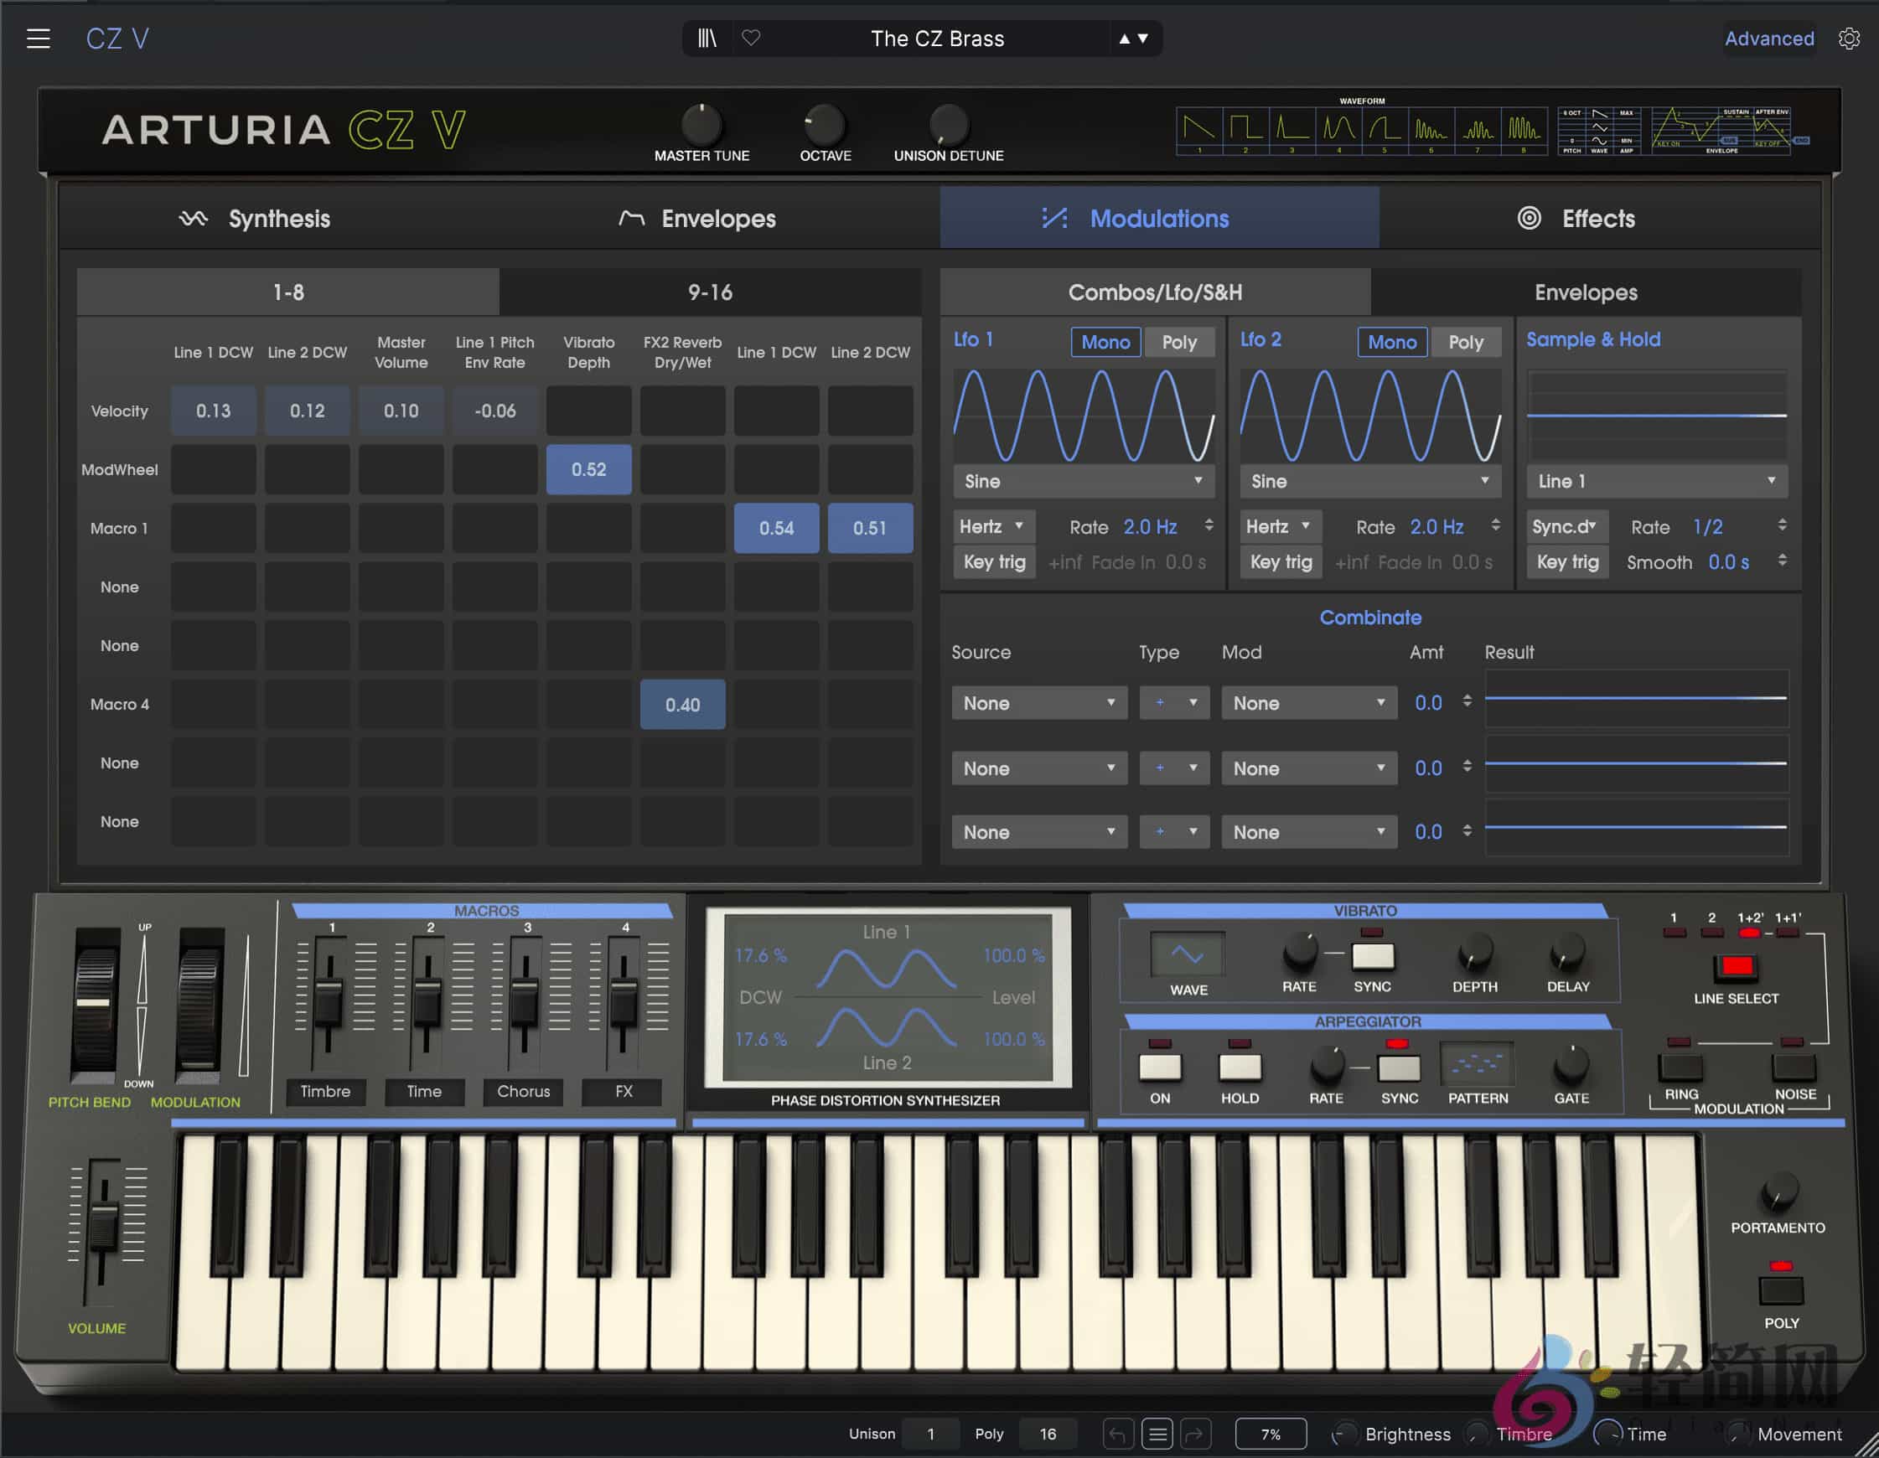
Task: Click the settings gear icon
Action: [x=1849, y=38]
